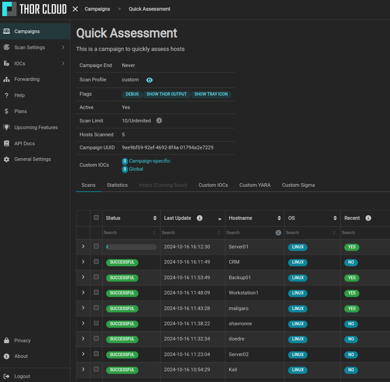View scan profile via eye icon
Image resolution: width=390 pixels, height=382 pixels.
tap(150, 80)
